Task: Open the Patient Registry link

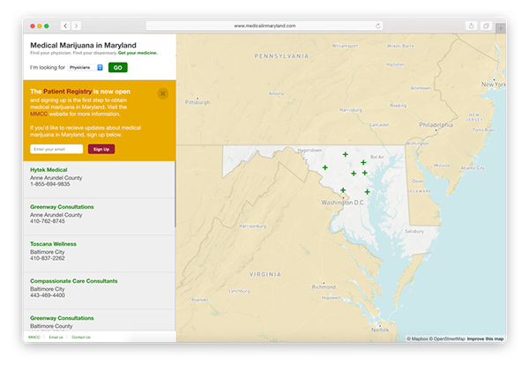Action: coord(68,92)
